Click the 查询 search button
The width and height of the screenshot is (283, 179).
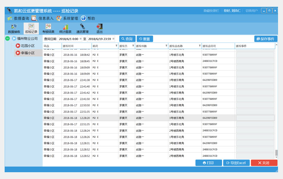pyautogui.click(x=127, y=39)
